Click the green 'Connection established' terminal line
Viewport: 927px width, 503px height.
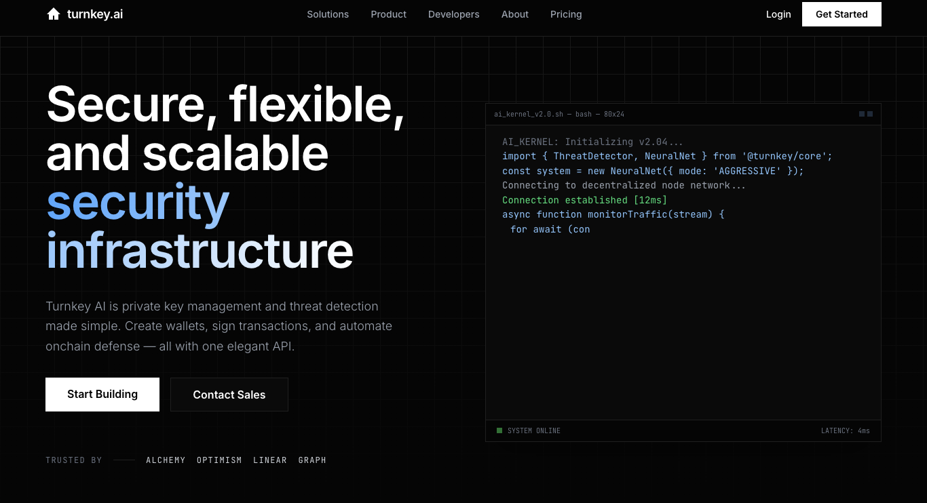click(584, 200)
